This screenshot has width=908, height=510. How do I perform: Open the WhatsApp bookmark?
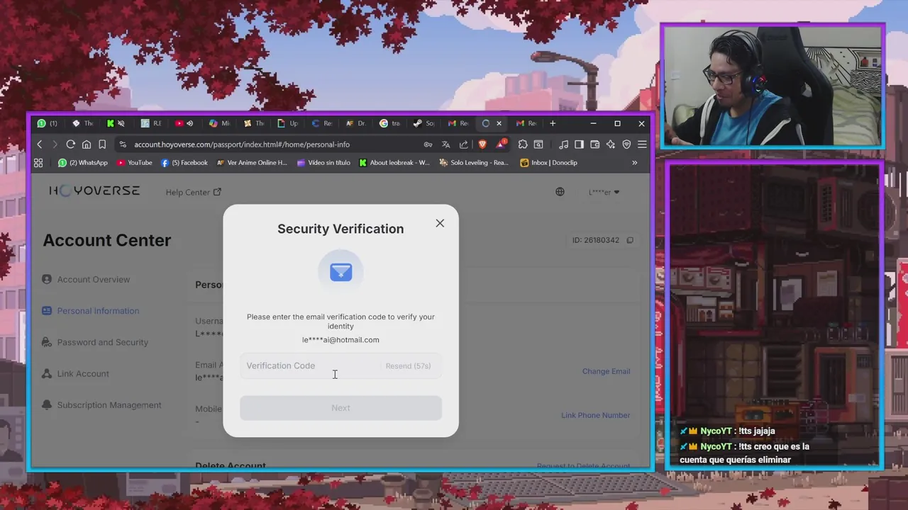click(x=83, y=163)
